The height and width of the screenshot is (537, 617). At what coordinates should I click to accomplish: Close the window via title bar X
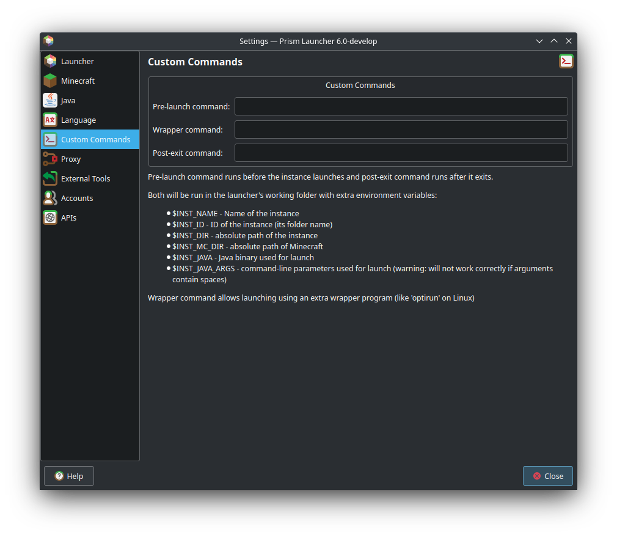pyautogui.click(x=568, y=41)
